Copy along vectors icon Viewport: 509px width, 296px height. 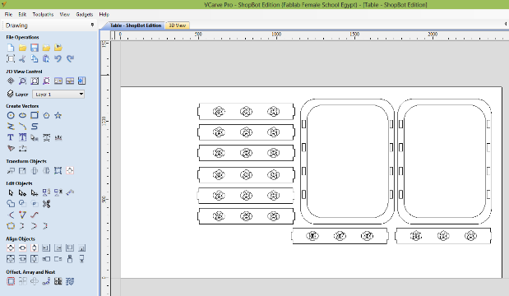tap(46, 281)
